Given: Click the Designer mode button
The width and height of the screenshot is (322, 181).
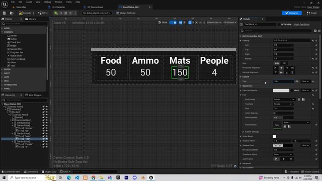Looking at the screenshot, I should point(292,13).
